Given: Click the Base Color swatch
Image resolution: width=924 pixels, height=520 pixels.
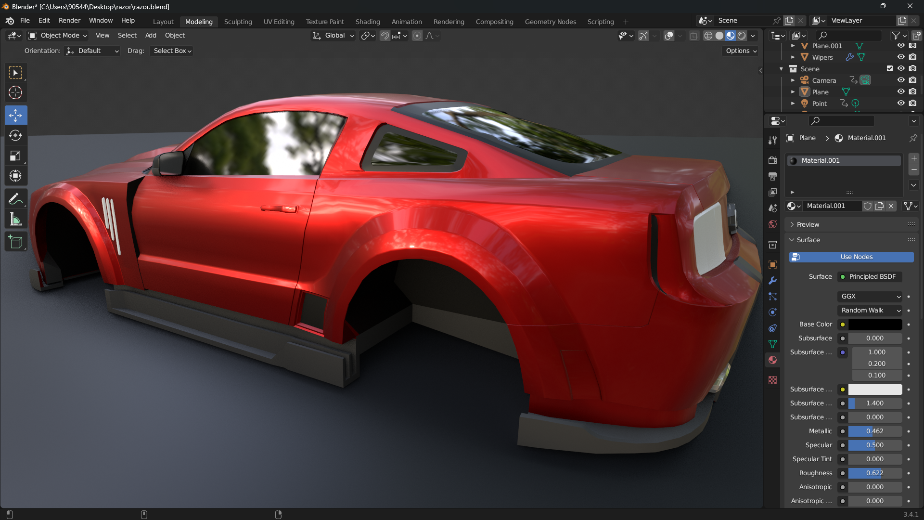Looking at the screenshot, I should point(874,325).
